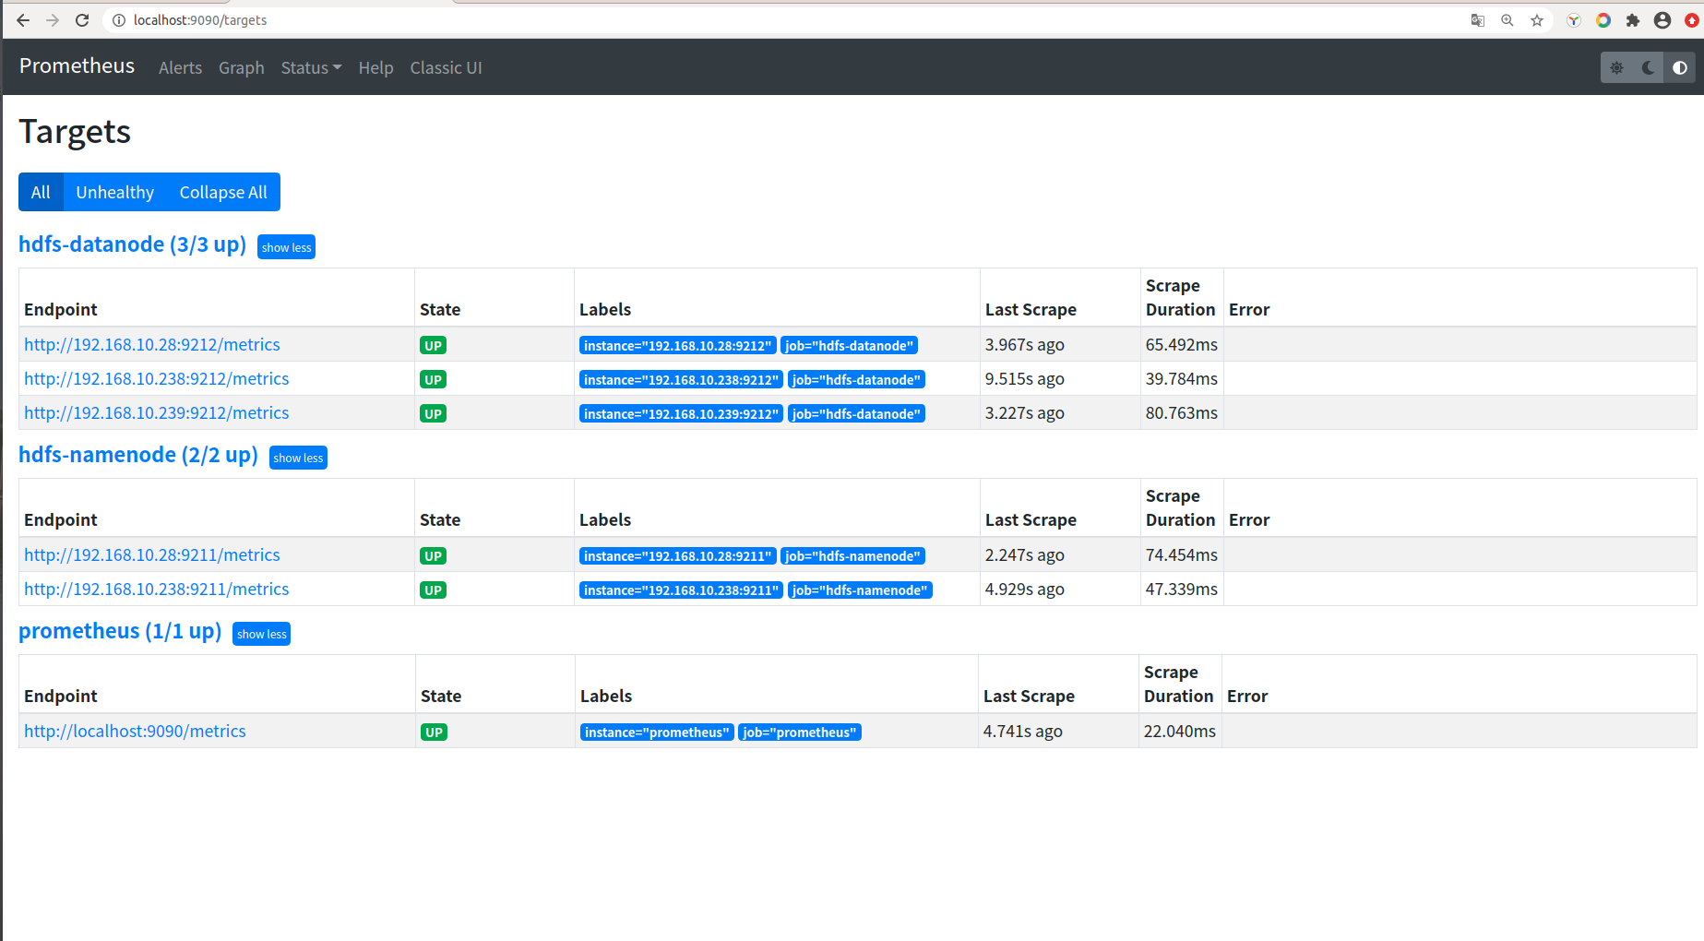Switch to the Unhealthy targets filter

(114, 192)
